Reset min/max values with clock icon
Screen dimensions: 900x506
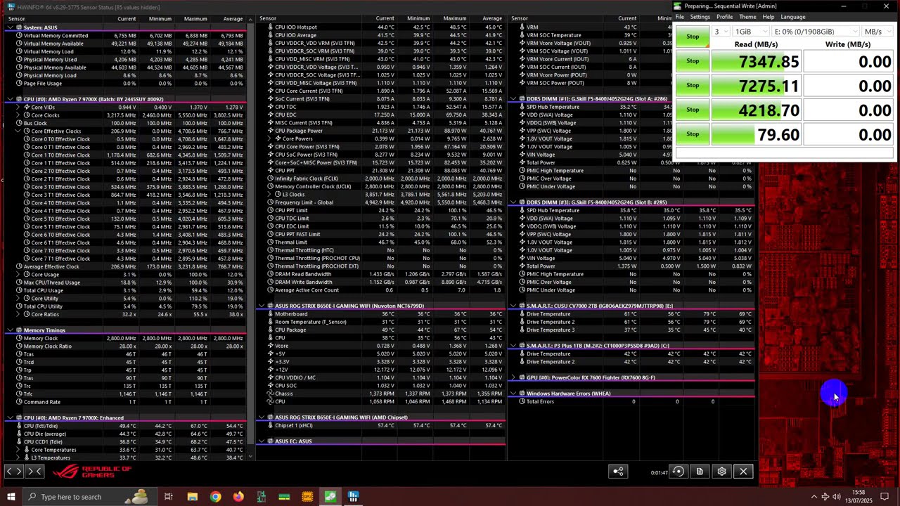coord(678,472)
